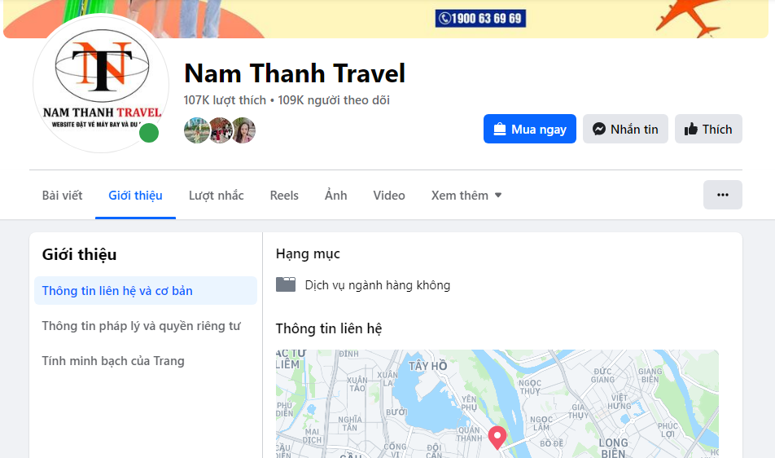Click the thumbs-up icon on Thích
The width and height of the screenshot is (775, 458).
click(x=690, y=129)
